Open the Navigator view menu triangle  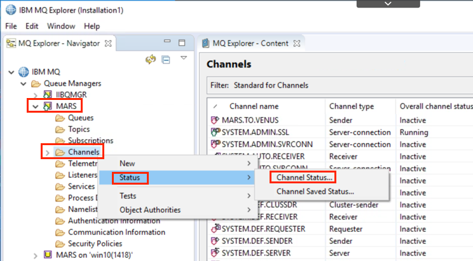pos(183,58)
